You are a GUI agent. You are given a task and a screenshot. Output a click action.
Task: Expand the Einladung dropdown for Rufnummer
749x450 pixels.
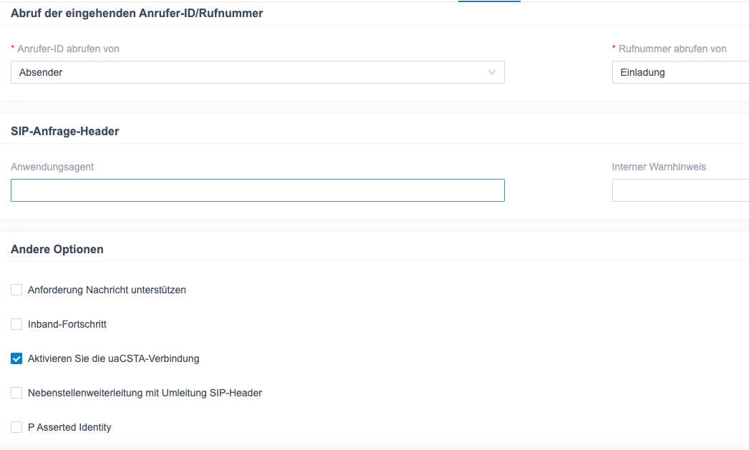[679, 72]
